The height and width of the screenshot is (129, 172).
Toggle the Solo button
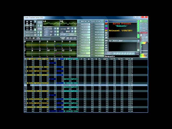click(144, 26)
